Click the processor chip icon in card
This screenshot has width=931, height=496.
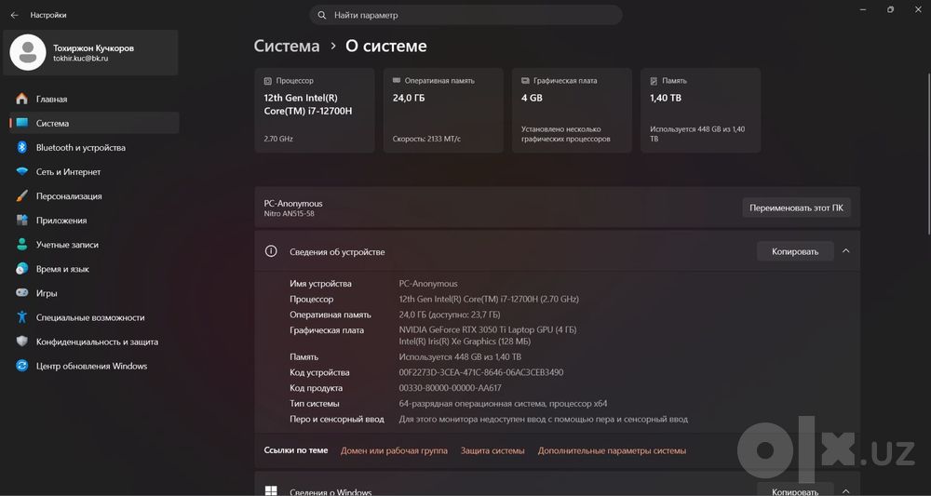[x=268, y=81]
